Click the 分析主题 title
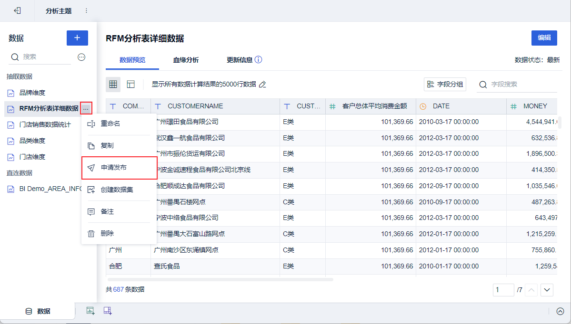Screen dimensions: 571x324 tap(59, 11)
